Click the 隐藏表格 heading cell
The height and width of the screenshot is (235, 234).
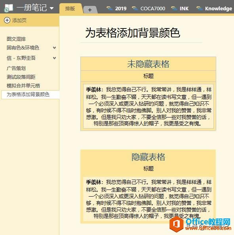click(x=148, y=157)
